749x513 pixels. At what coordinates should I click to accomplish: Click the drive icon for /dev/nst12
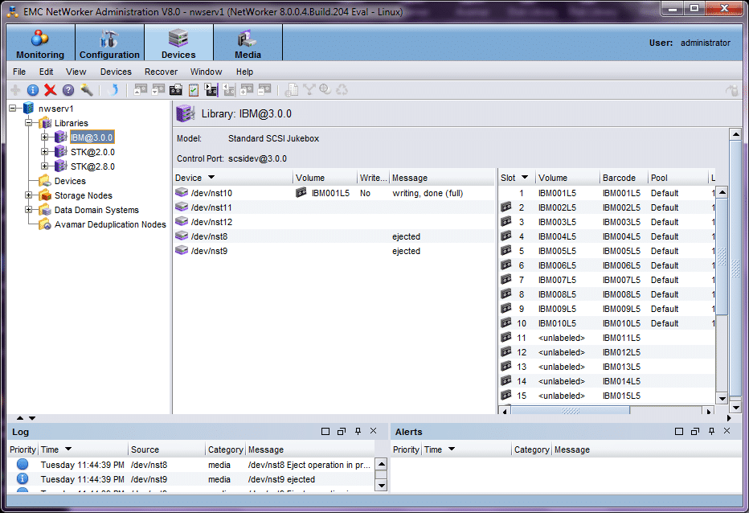click(x=182, y=221)
